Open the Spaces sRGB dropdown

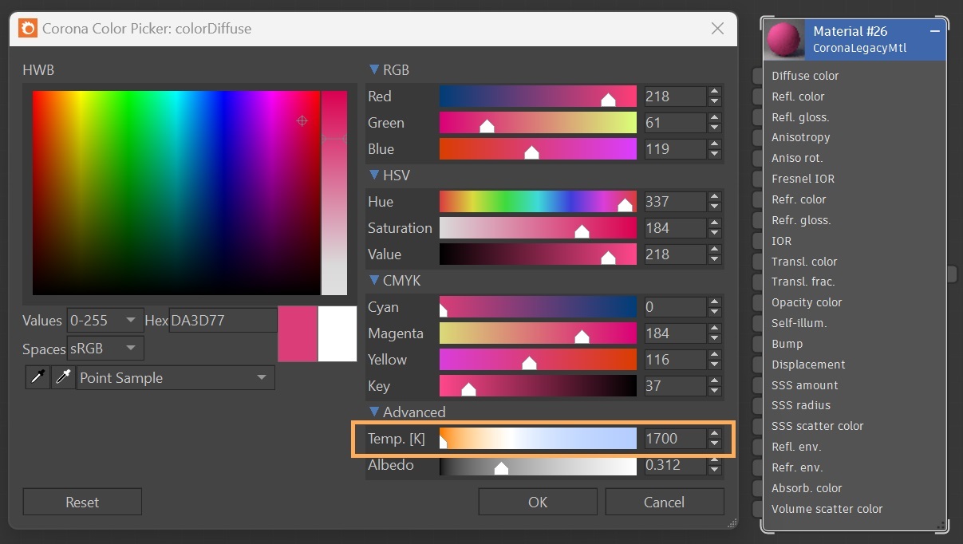point(105,349)
